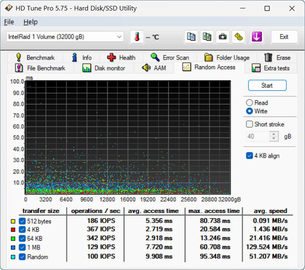Click the red 4 KB color swatch
305x270 pixels.
pyautogui.click(x=13, y=230)
